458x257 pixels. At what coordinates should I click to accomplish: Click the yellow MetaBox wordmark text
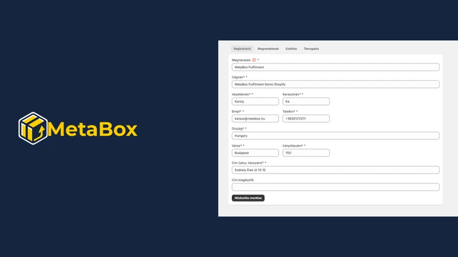[92, 129]
